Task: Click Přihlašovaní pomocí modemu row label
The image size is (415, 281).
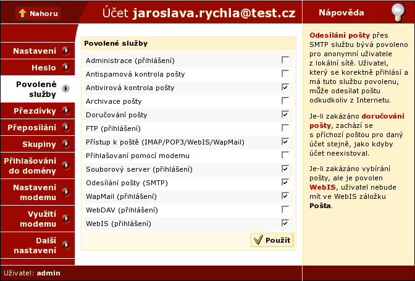Action: 138,156
